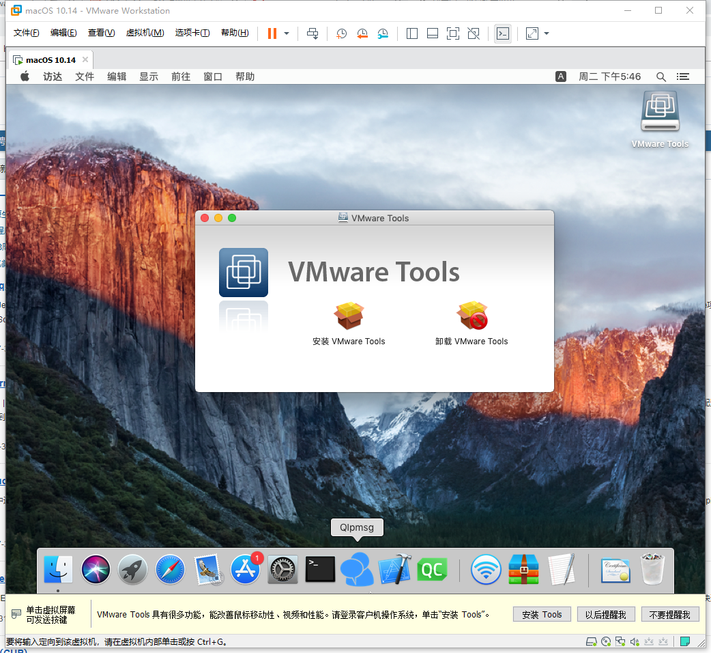Image resolution: width=711 pixels, height=653 pixels.
Task: Click the CD/DVD device status icon
Action: pos(607,641)
